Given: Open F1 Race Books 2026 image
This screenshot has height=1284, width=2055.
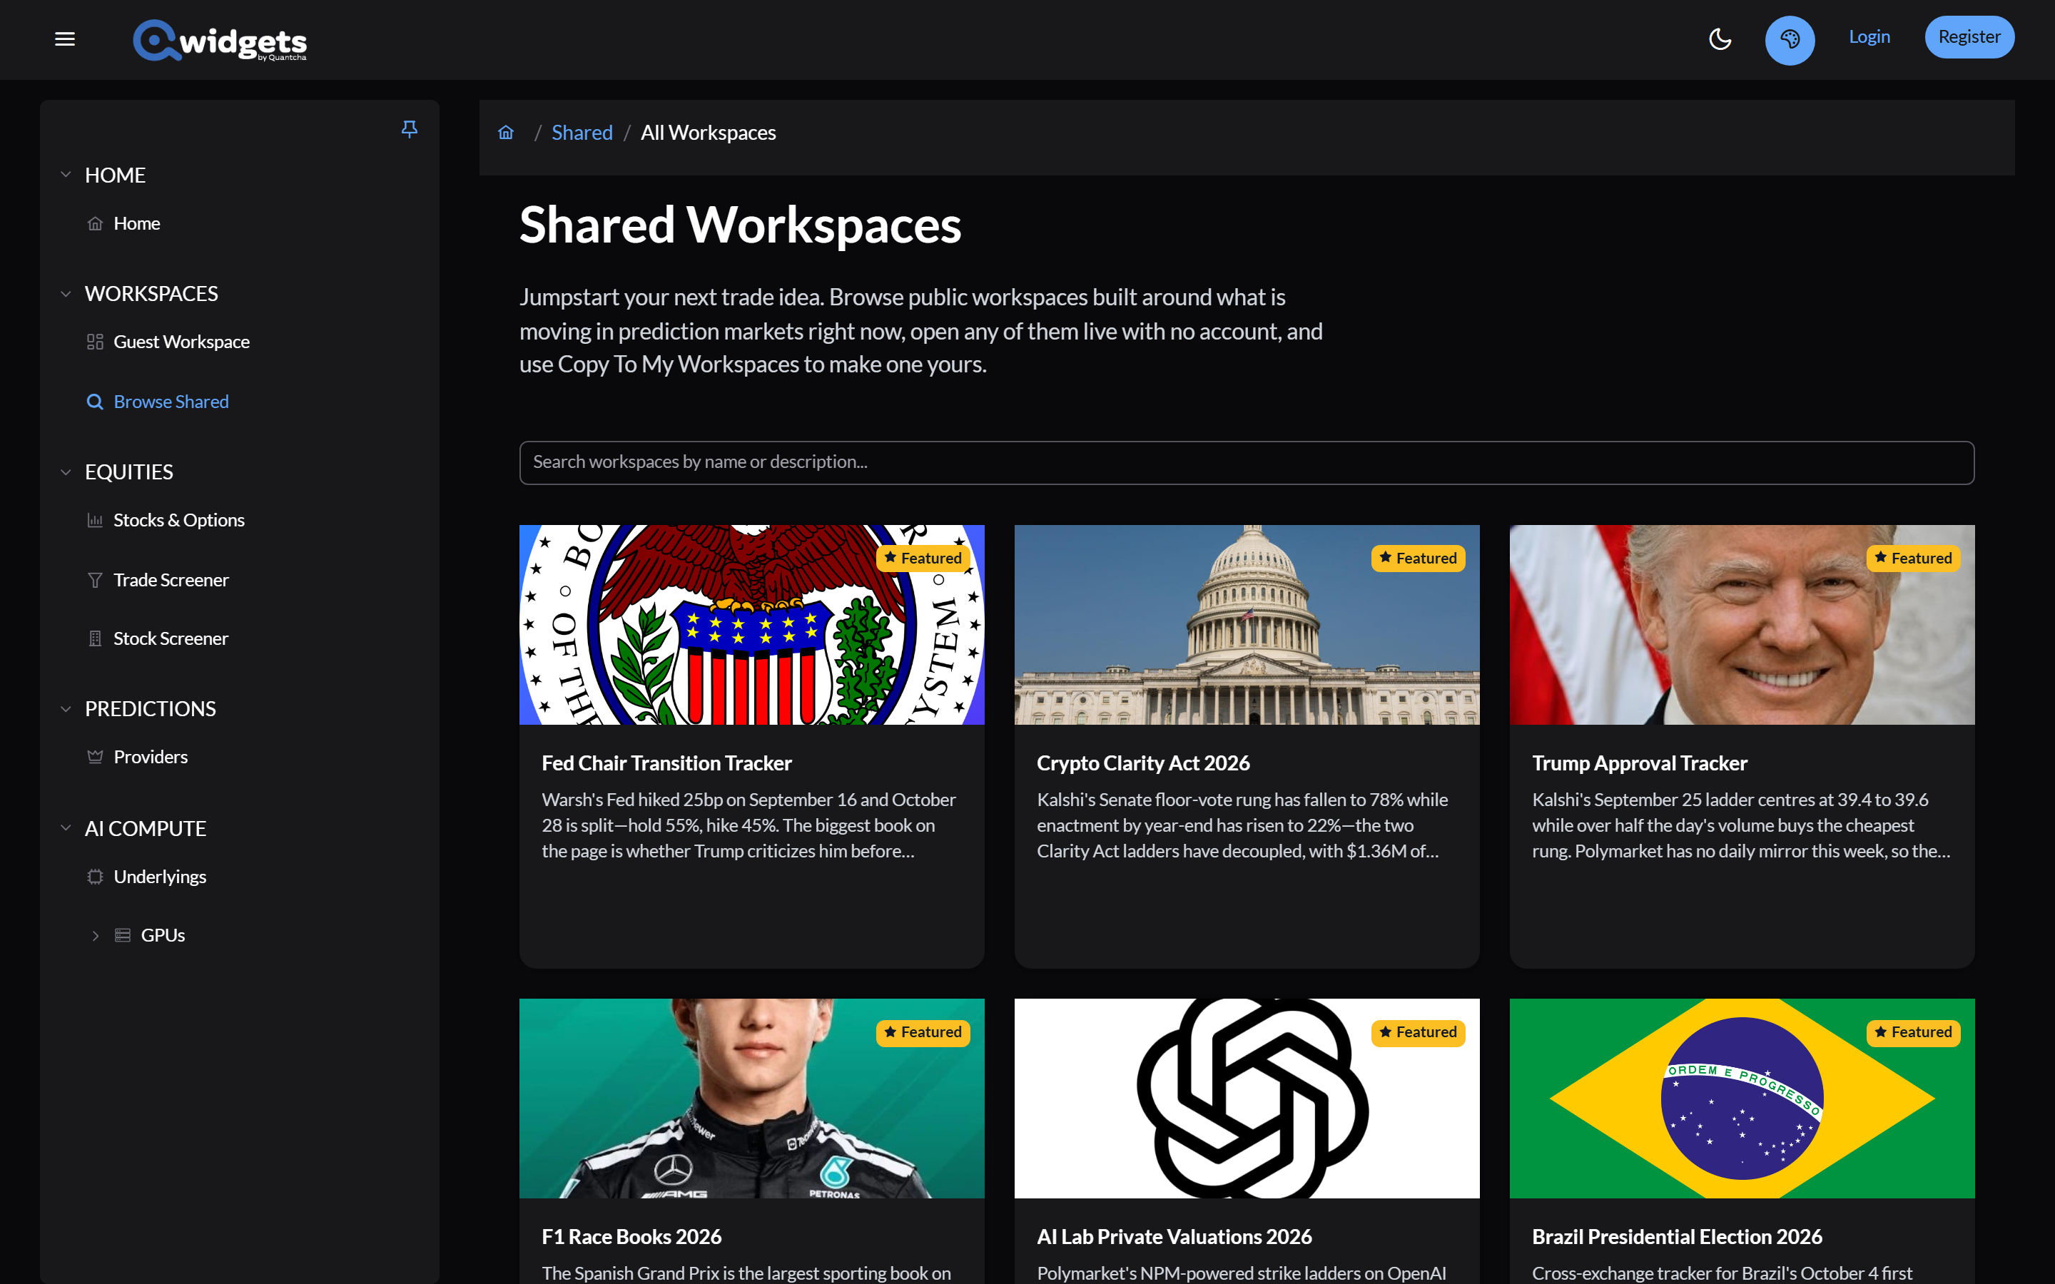Looking at the screenshot, I should [x=751, y=1098].
